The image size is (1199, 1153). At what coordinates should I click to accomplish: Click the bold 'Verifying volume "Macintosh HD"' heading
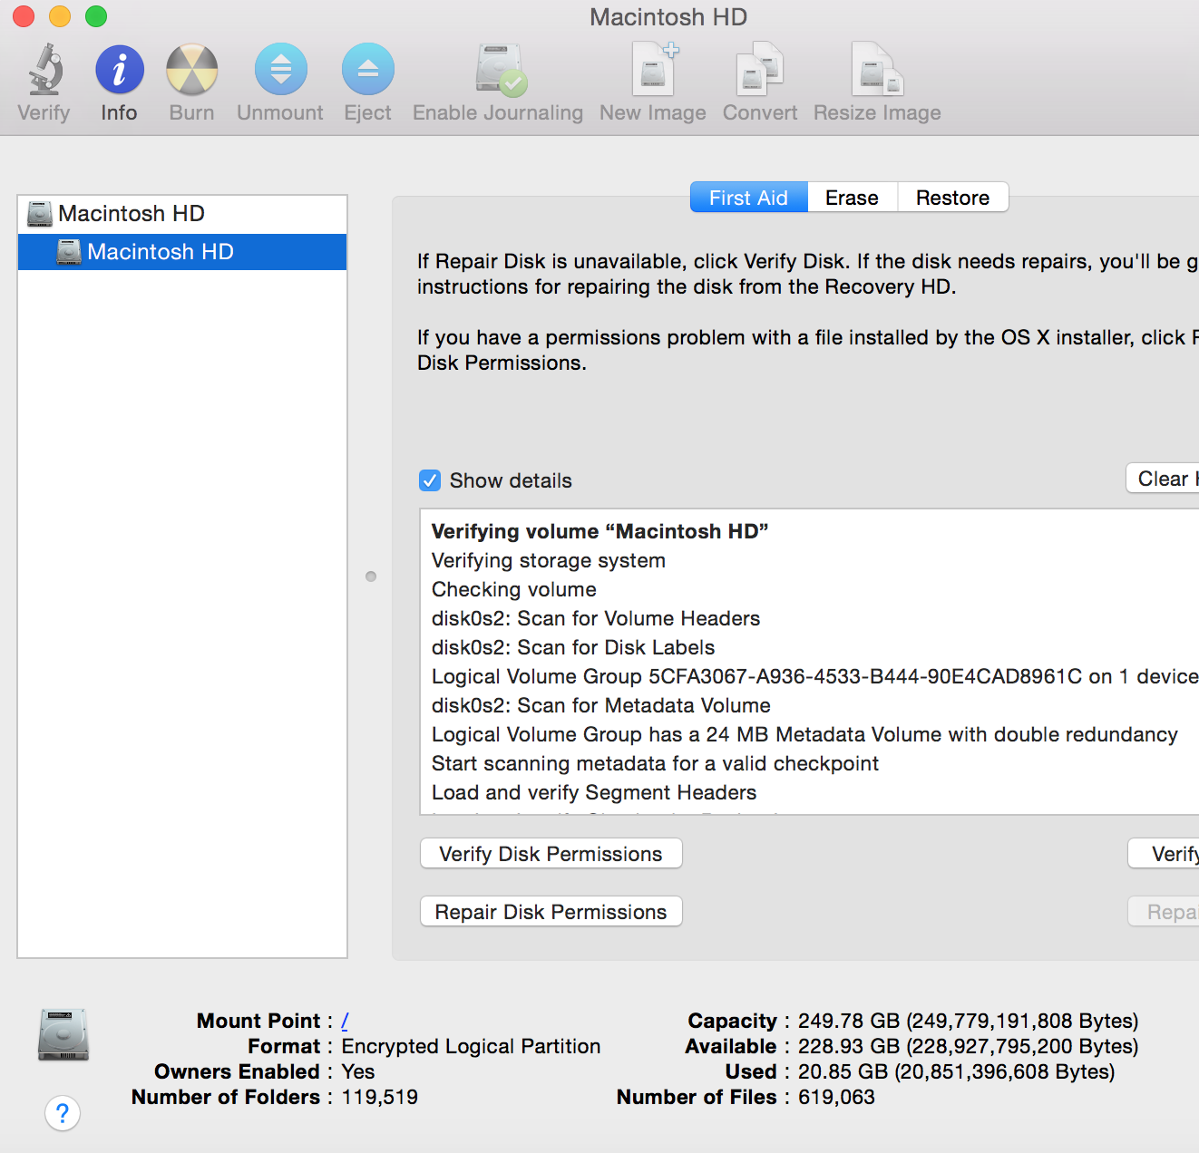[x=599, y=531]
